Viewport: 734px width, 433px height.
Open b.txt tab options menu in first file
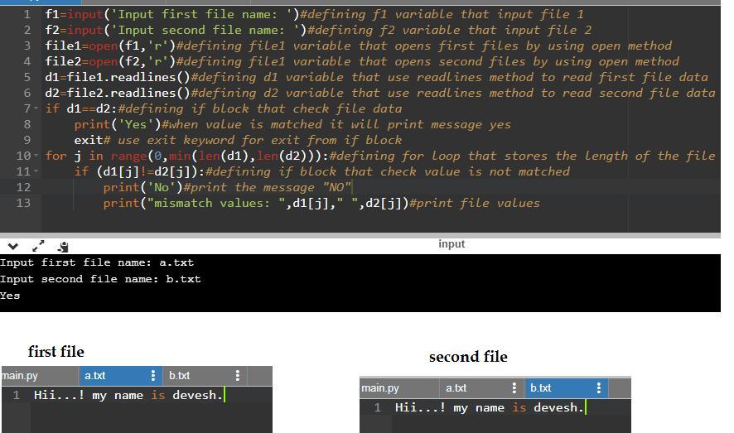[238, 376]
